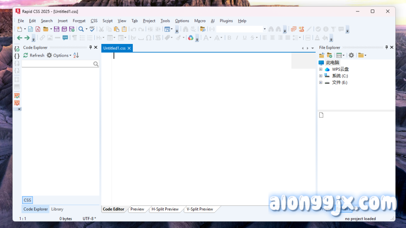Click the multicolor color picker icon
This screenshot has height=228, width=406.
(x=191, y=38)
